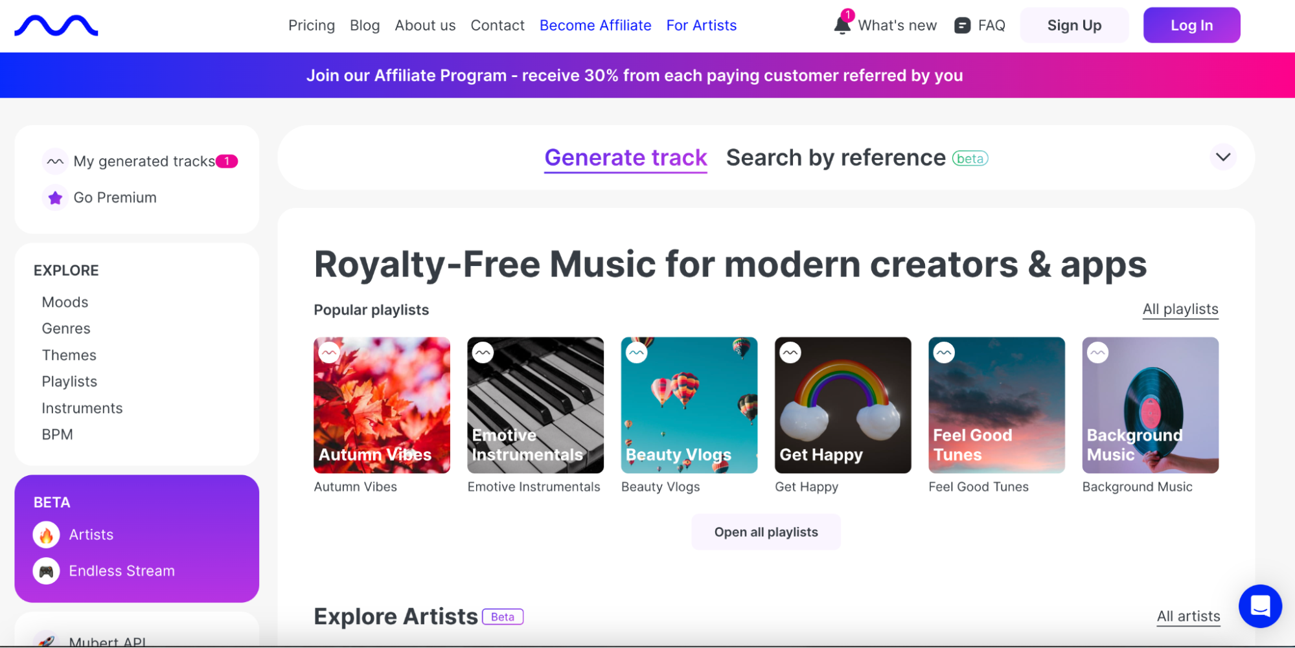Switch to Search by reference tab
Viewport: 1295px width, 648px height.
tap(836, 157)
